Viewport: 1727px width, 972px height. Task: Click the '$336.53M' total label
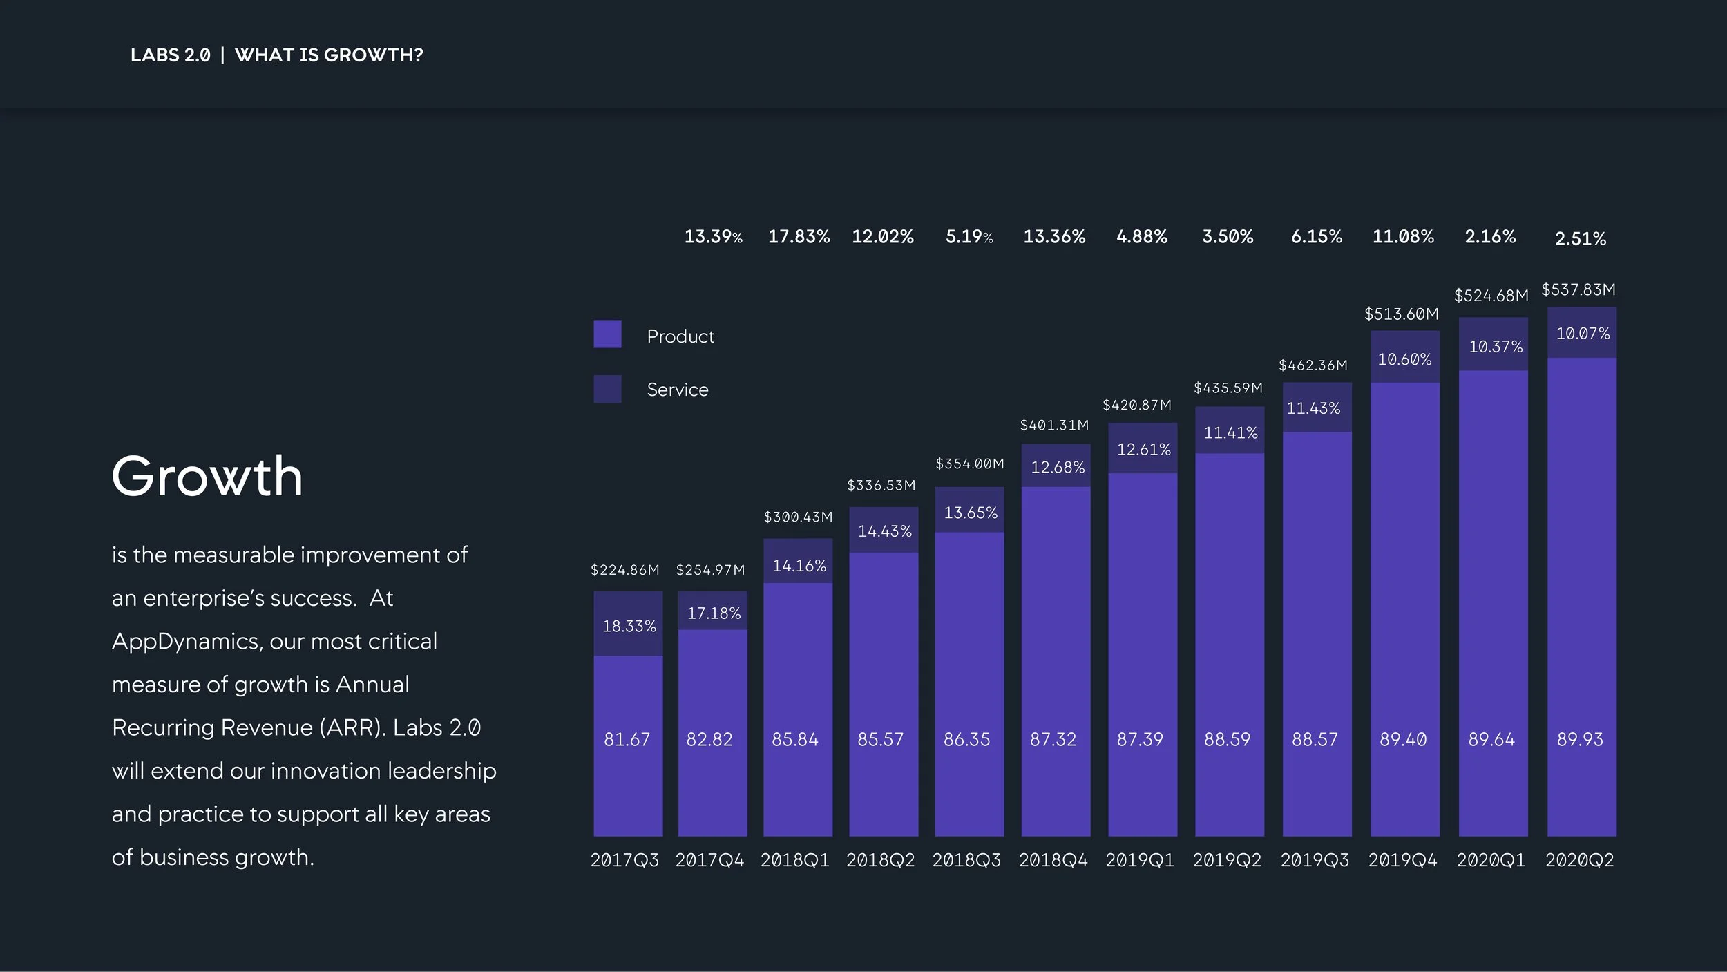881,486
